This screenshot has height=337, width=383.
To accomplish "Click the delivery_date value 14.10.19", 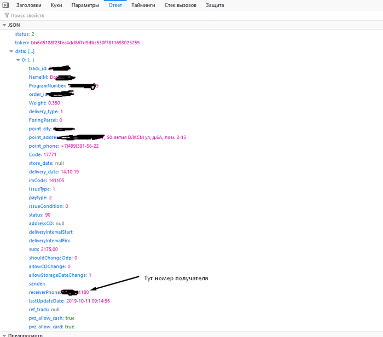I will tap(69, 172).
